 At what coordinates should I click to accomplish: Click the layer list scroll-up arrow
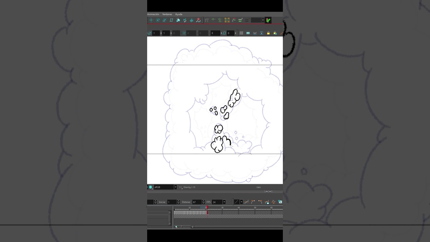click(170, 212)
